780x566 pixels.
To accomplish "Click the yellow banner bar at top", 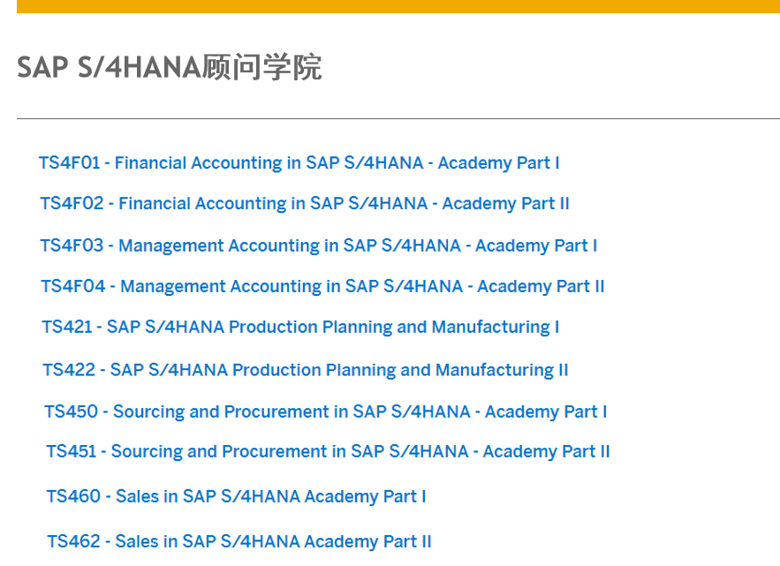I will point(398,6).
